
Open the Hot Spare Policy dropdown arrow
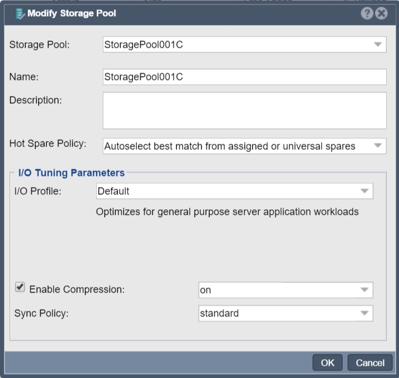coord(378,145)
